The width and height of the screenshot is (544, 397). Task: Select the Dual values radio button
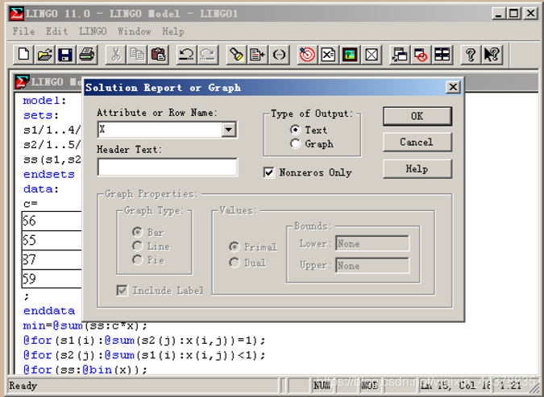235,263
